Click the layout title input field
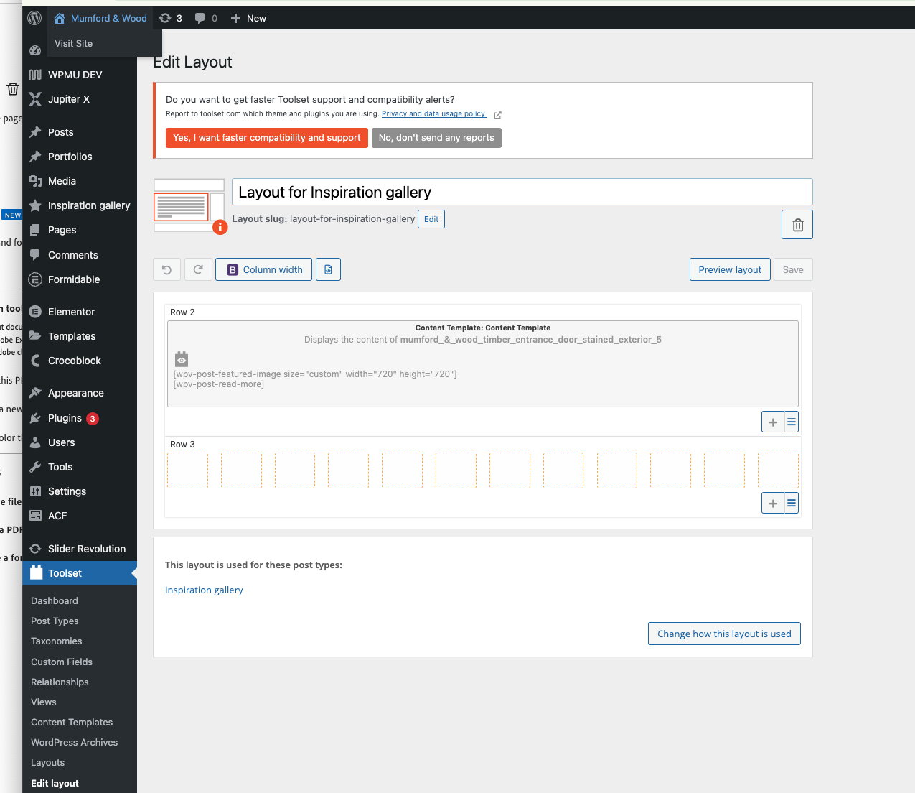915x793 pixels. 522,193
